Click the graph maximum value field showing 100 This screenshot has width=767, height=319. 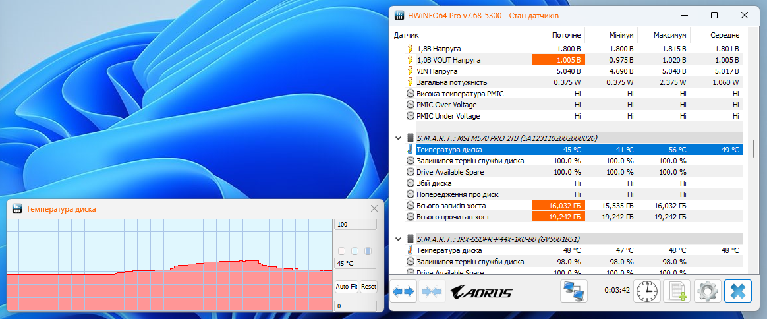(356, 225)
